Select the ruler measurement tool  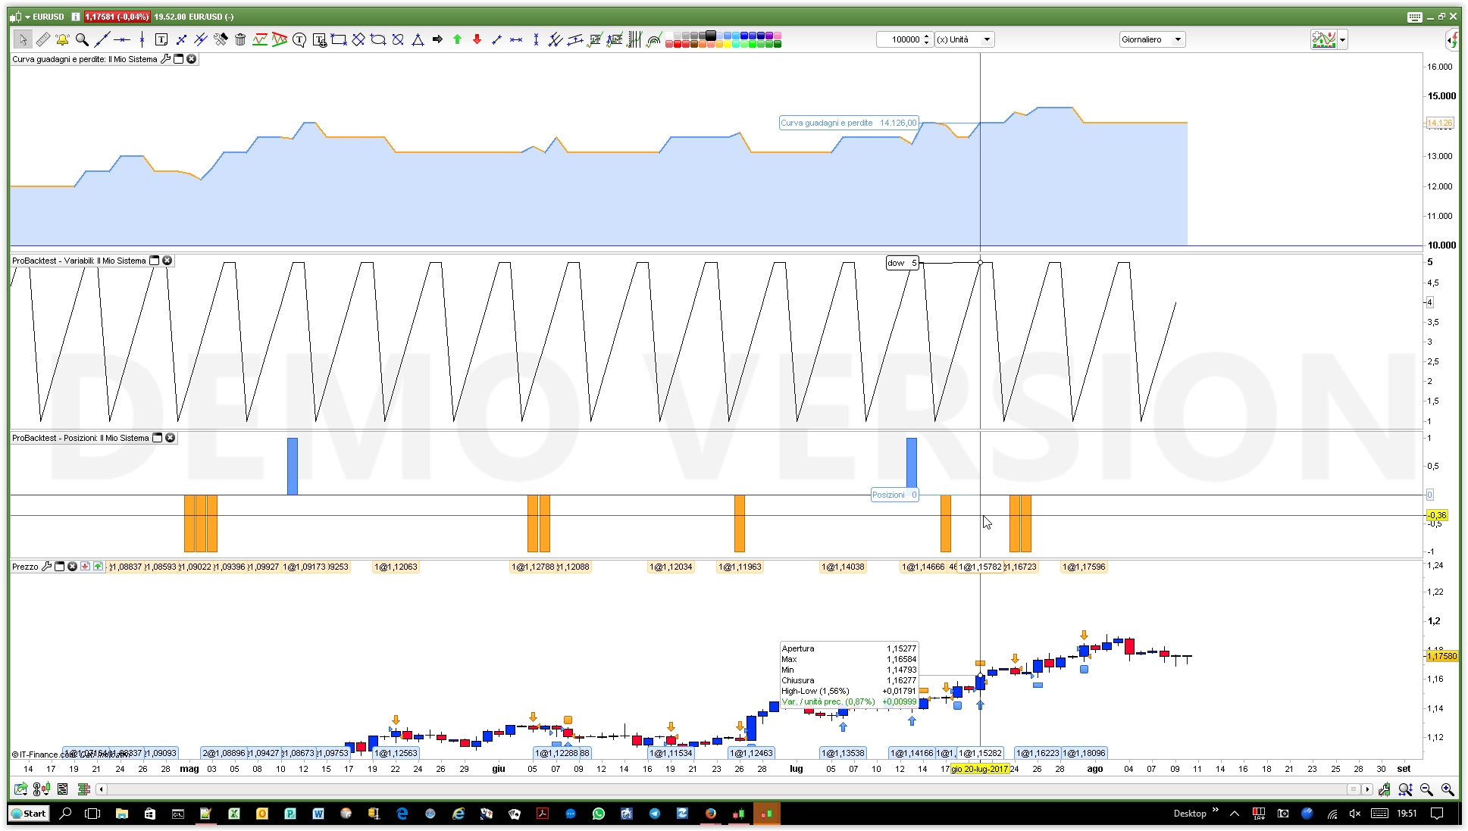click(42, 39)
